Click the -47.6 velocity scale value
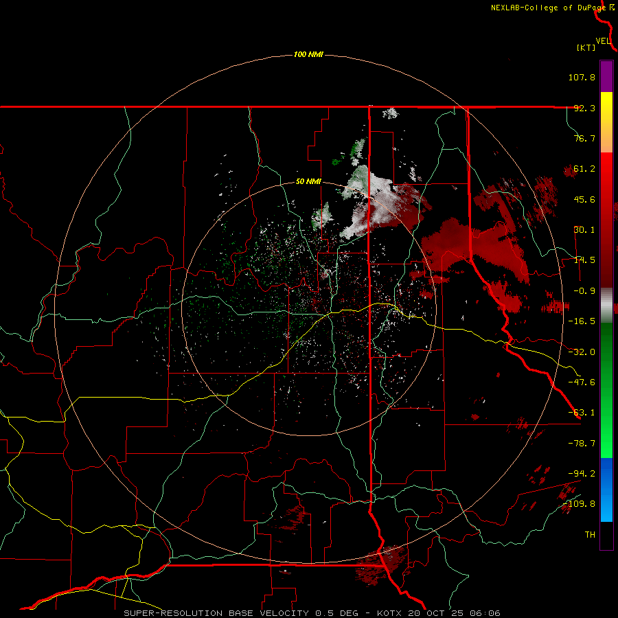 tap(582, 382)
